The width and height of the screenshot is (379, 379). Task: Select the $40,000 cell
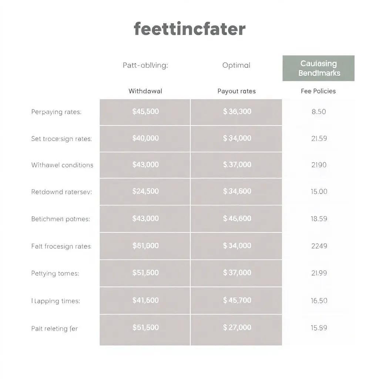pos(145,138)
